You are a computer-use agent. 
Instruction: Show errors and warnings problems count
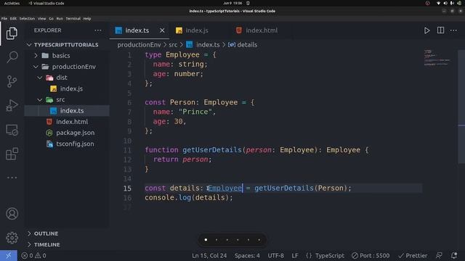34,255
